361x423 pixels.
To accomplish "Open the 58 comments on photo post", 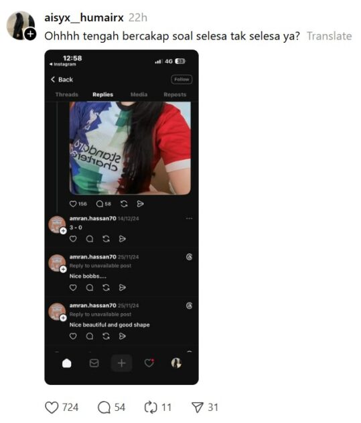I will point(100,203).
